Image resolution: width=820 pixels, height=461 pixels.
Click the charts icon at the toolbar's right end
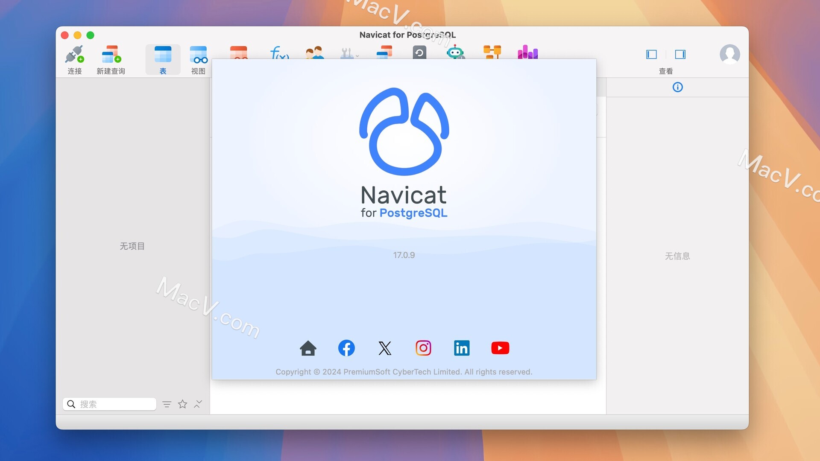point(527,52)
